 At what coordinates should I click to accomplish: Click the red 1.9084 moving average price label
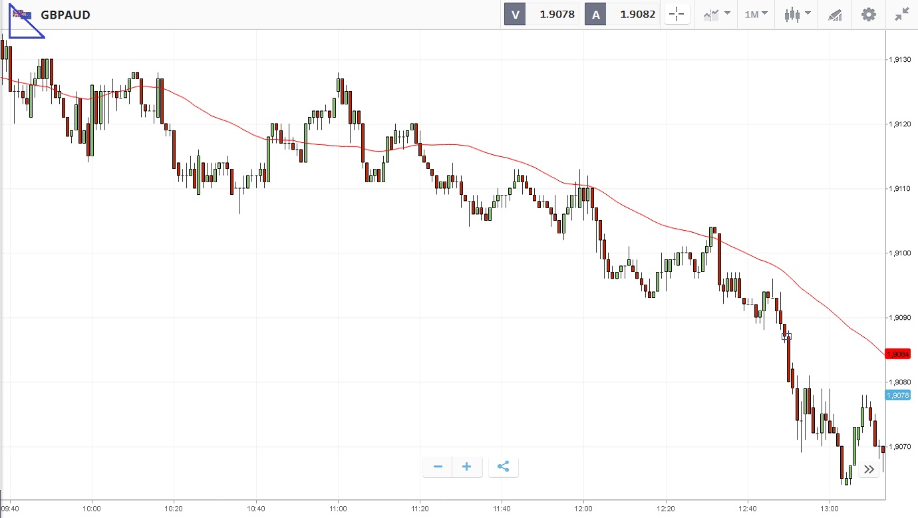click(x=898, y=354)
